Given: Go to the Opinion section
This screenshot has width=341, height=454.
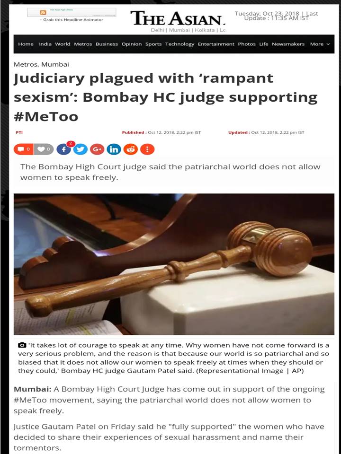Looking at the screenshot, I should 132,44.
